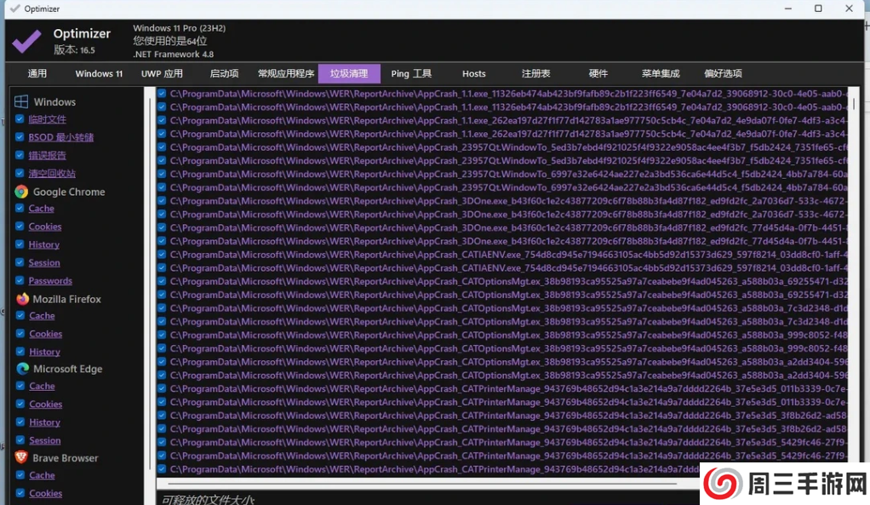Screen dimensions: 870x505
Task: Click the Windows logo icon in sidebar
Action: pos(21,101)
